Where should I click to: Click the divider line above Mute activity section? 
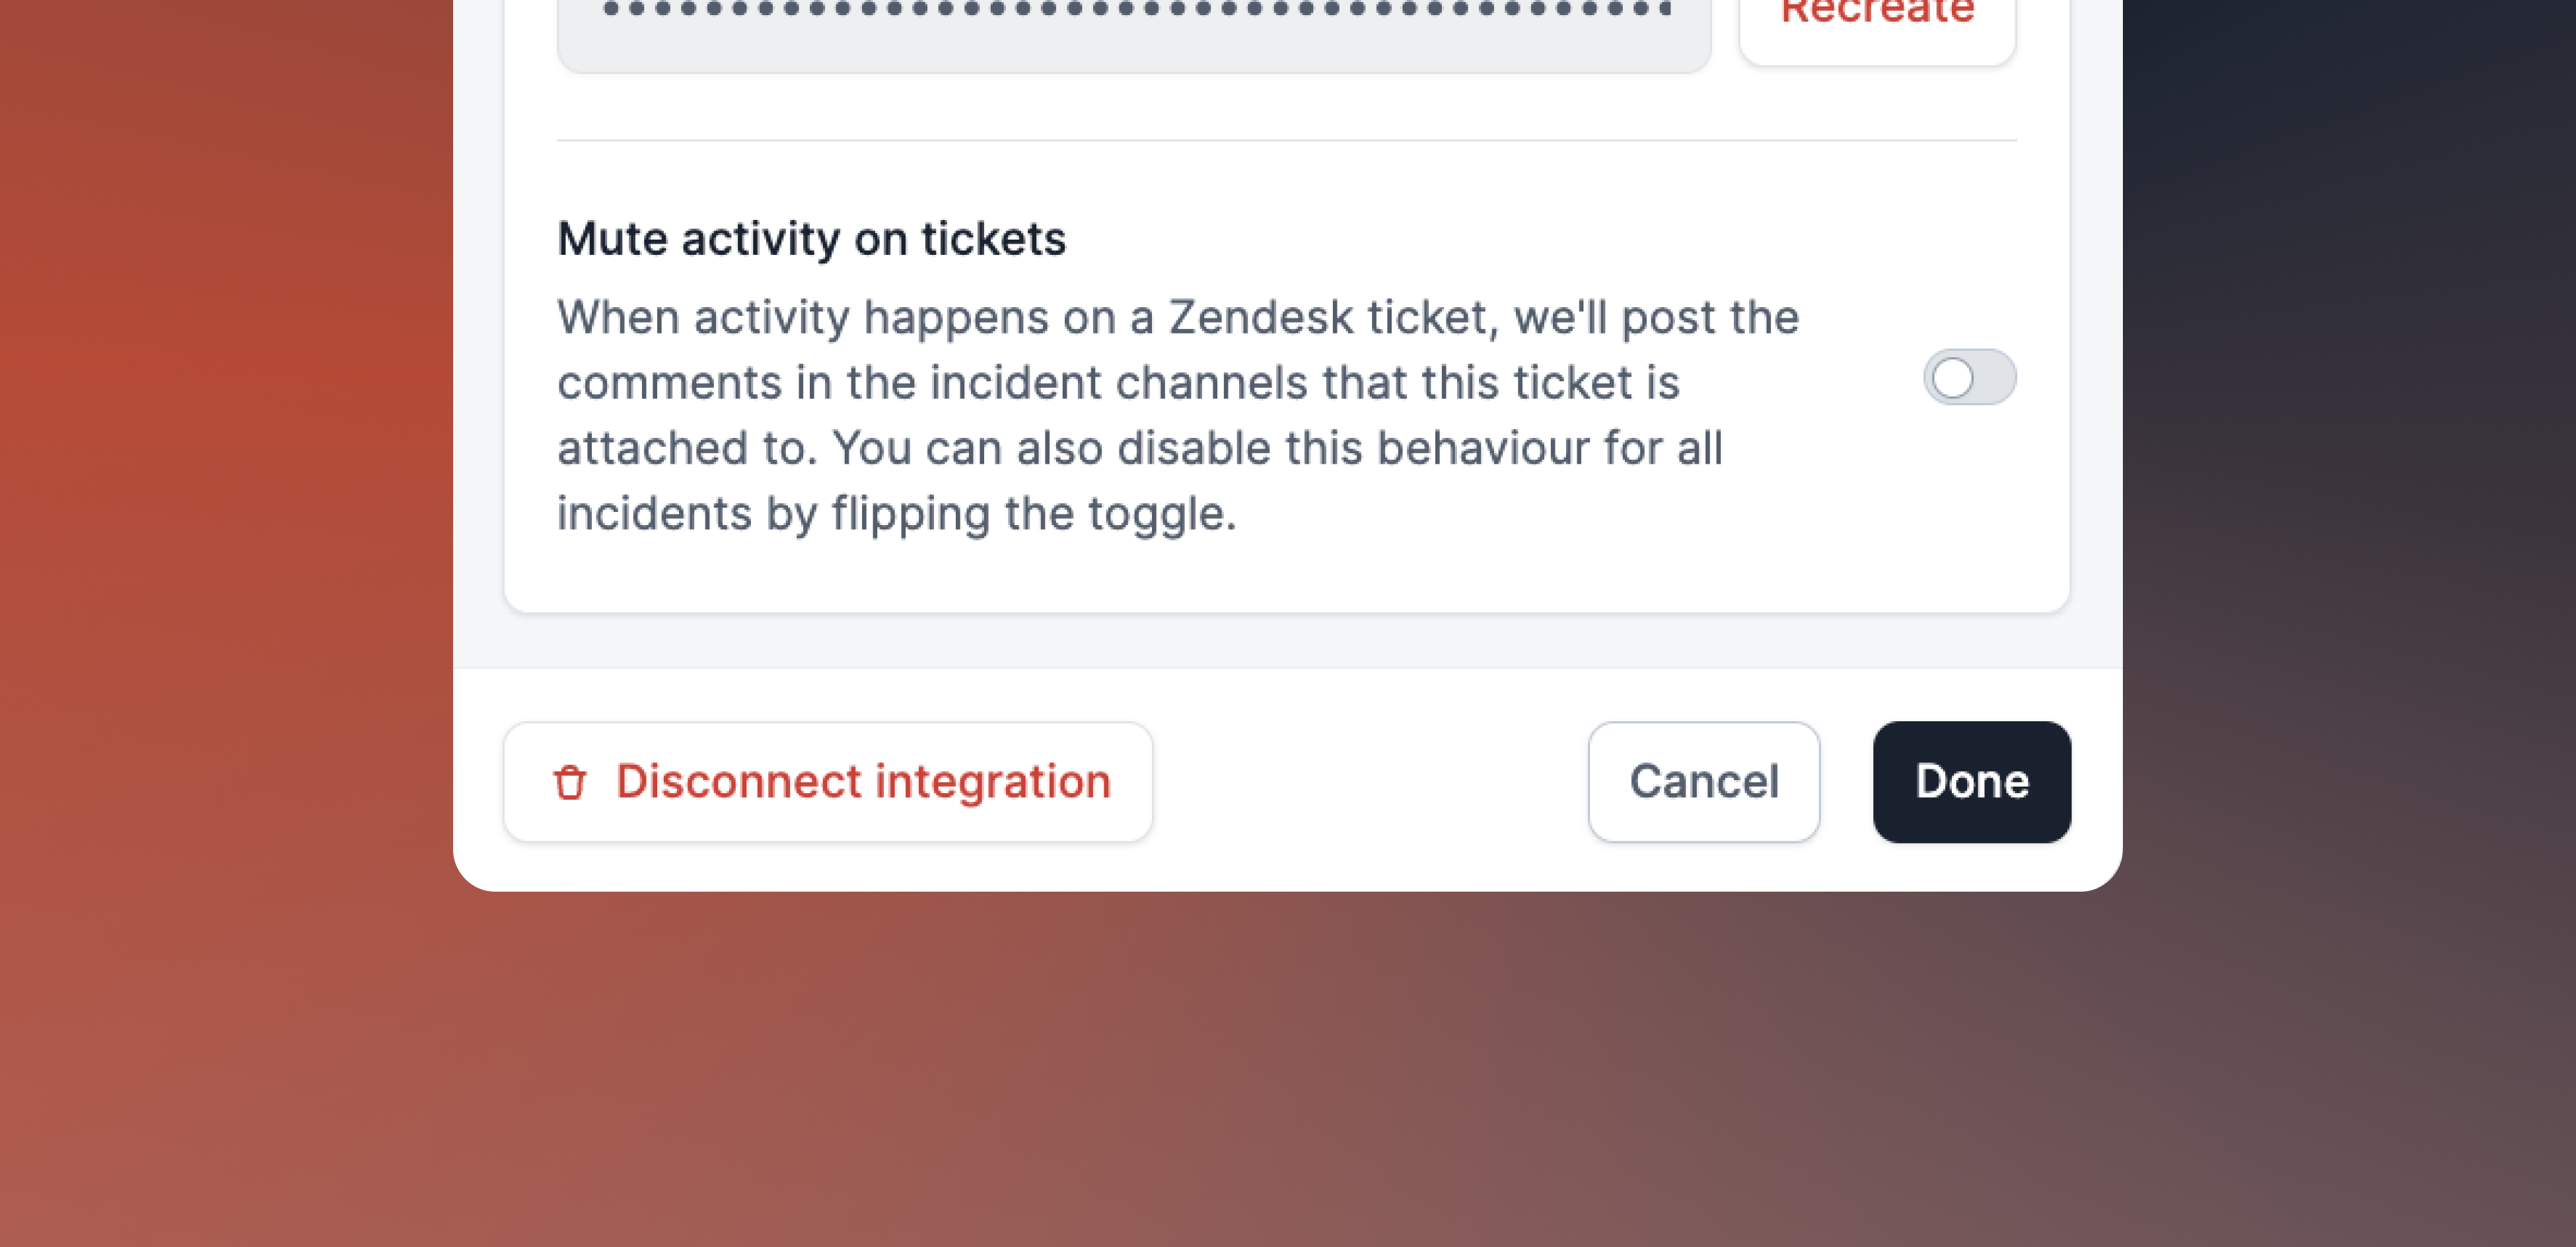point(1286,141)
